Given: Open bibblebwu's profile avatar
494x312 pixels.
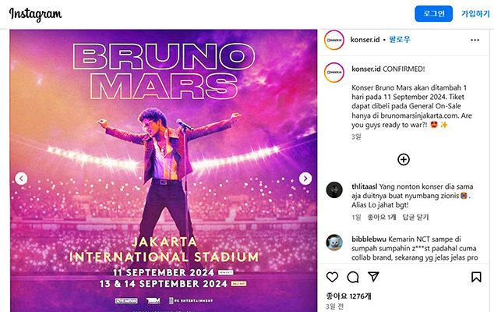Looking at the screenshot, I should [334, 241].
